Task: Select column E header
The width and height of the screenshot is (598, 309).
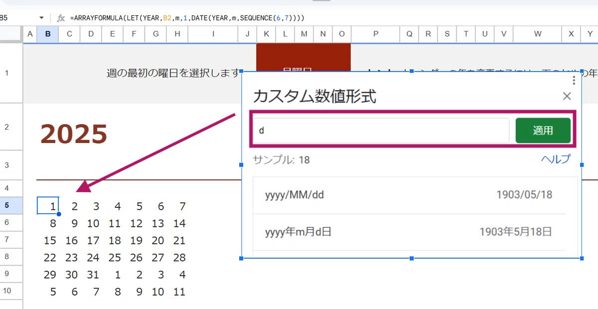Action: [x=113, y=34]
